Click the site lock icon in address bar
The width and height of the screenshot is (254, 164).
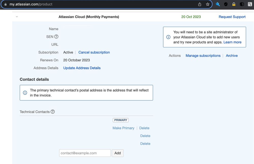click(x=6, y=4)
